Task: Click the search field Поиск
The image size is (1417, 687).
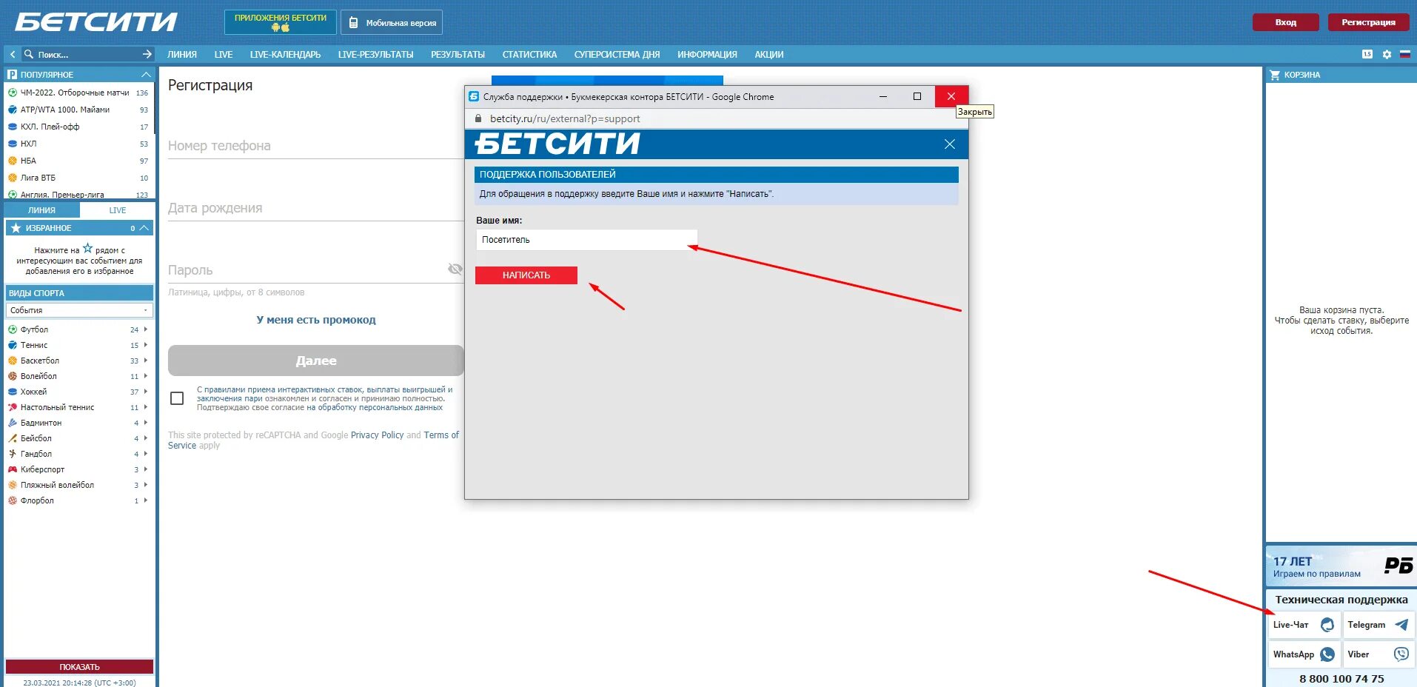Action: pyautogui.click(x=81, y=54)
